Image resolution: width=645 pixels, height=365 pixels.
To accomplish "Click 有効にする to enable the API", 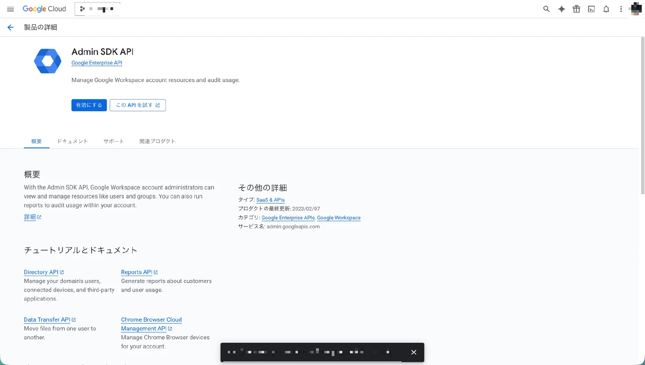I will pyautogui.click(x=89, y=105).
